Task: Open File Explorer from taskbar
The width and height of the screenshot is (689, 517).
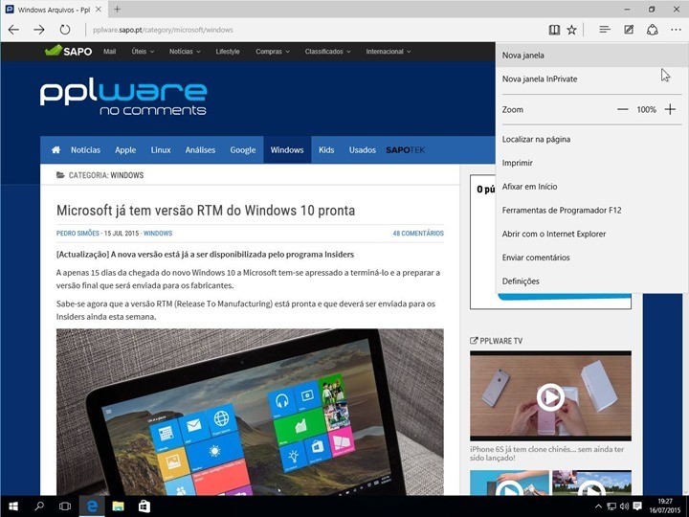Action: point(118,506)
